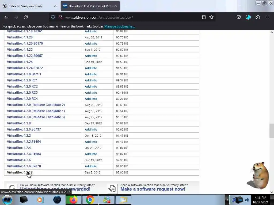Image resolution: width=274 pixels, height=205 pixels.
Task: Click Add info for VirtualBox 4.2.0 RC4
Action: tap(91, 99)
